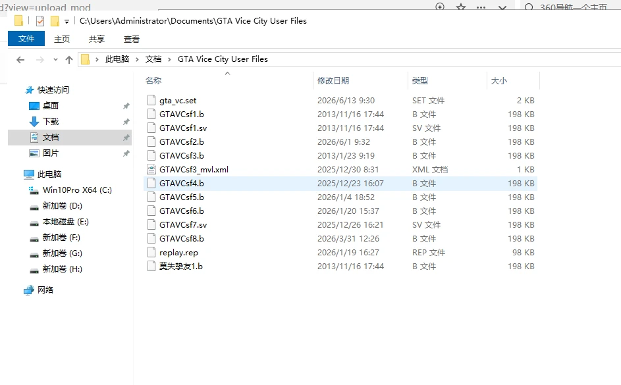Click the browser star favorite icon behind
The height and width of the screenshot is (385, 621).
point(461,7)
